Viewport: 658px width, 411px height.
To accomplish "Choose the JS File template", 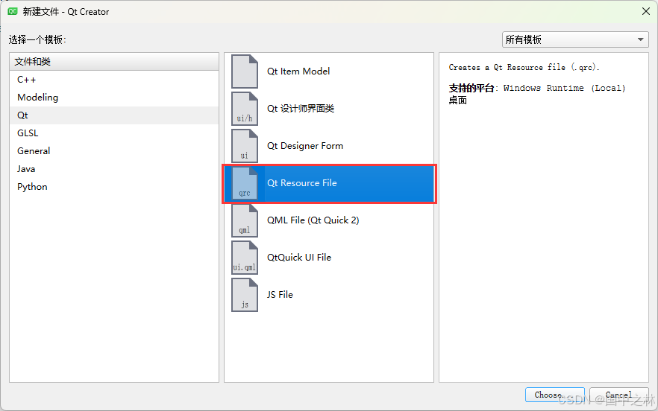I will (x=329, y=295).
